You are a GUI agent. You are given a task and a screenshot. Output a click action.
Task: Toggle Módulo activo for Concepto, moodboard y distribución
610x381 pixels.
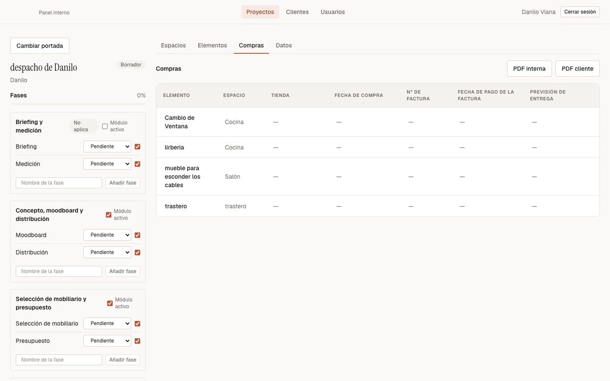click(x=108, y=214)
